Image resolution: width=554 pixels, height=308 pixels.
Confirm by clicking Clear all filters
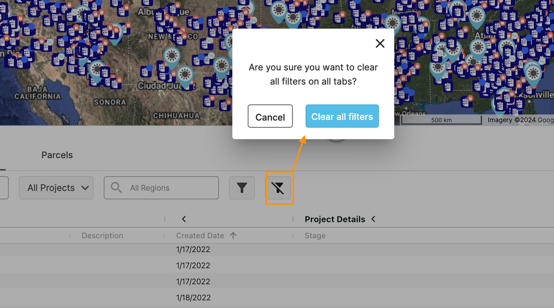click(x=342, y=116)
